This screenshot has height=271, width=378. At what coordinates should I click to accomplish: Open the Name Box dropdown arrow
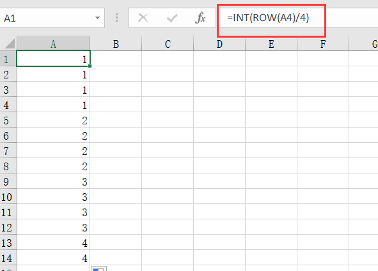point(97,18)
